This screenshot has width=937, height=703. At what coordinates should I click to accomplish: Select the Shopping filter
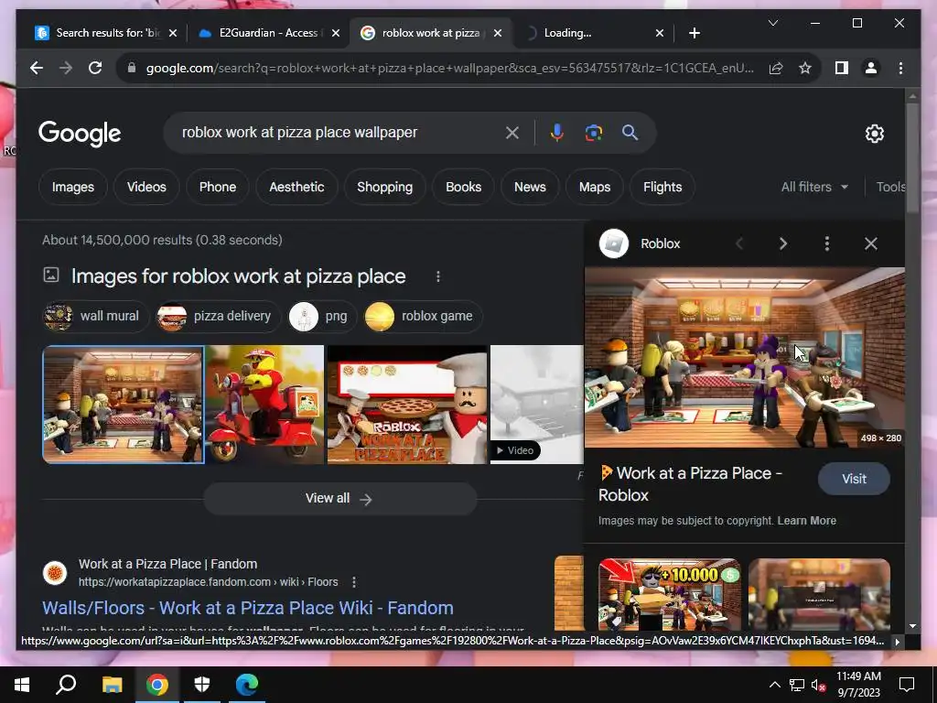point(385,187)
